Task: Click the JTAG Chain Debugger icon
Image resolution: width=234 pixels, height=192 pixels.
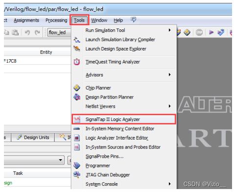Action: 77,175
